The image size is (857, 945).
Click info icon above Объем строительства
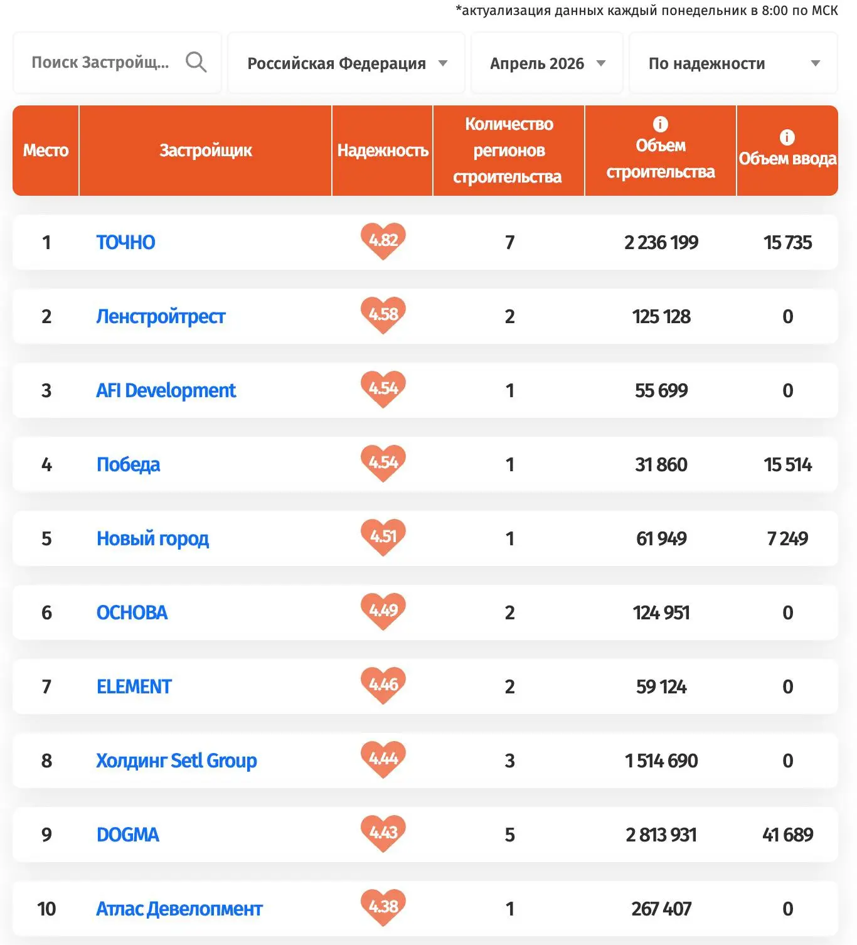coord(660,124)
